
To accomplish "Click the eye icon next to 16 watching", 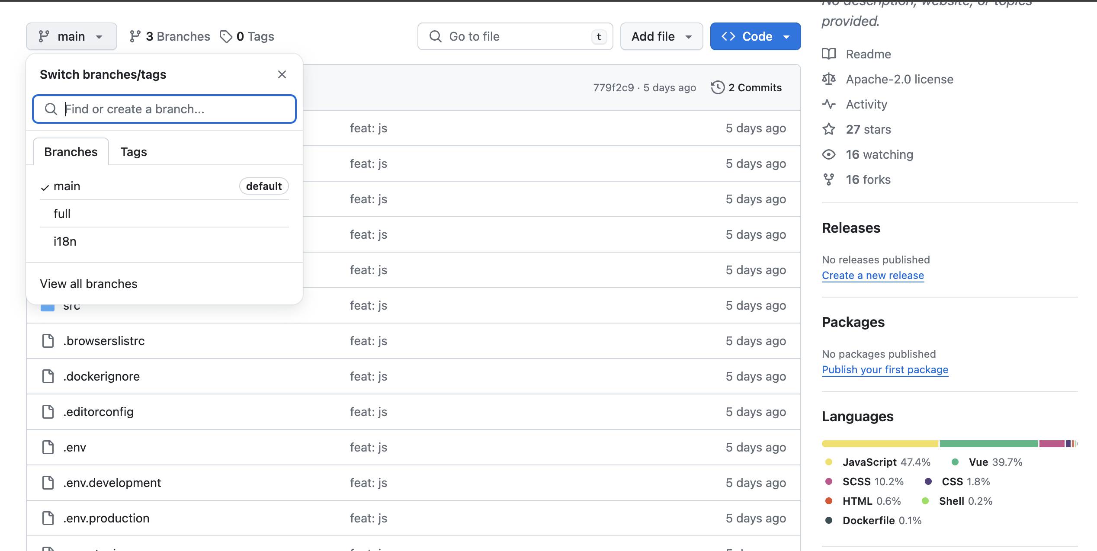I will (829, 154).
